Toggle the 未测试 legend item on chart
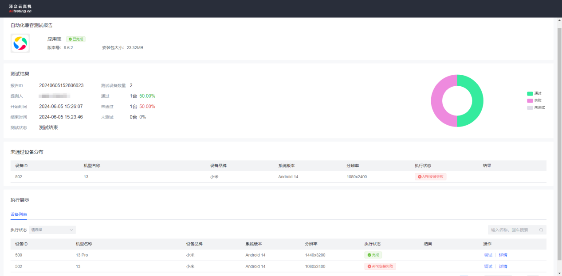 click(536, 107)
